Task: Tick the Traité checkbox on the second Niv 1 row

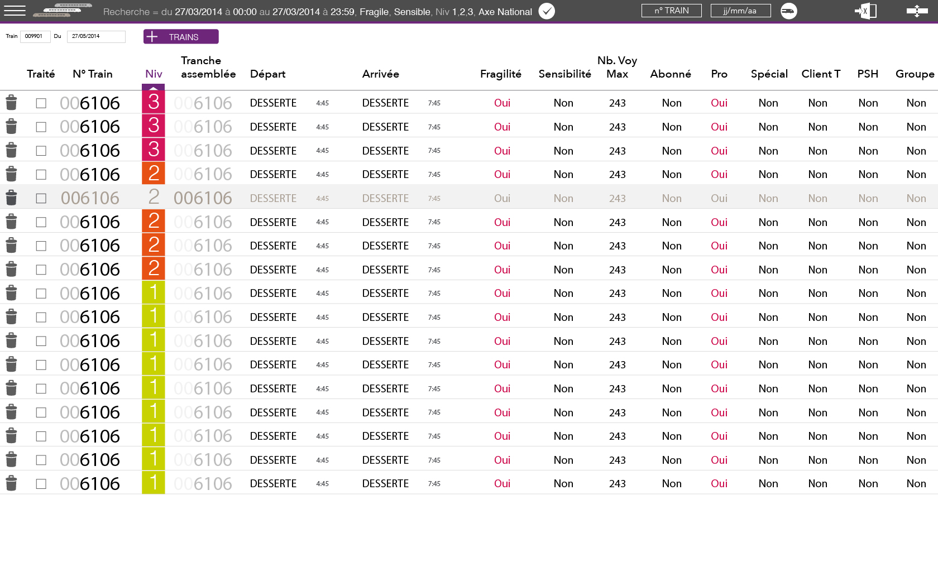Action: [x=41, y=317]
